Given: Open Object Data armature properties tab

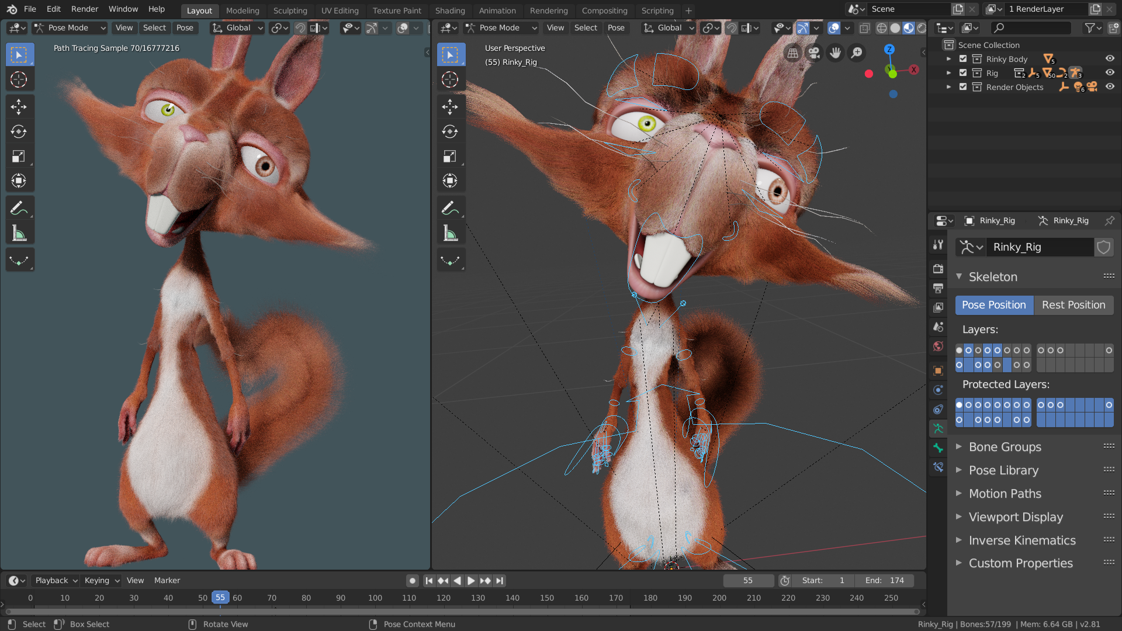Looking at the screenshot, I should 938,428.
